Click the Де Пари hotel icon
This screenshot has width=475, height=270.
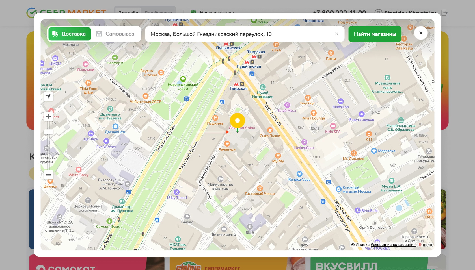91,133
